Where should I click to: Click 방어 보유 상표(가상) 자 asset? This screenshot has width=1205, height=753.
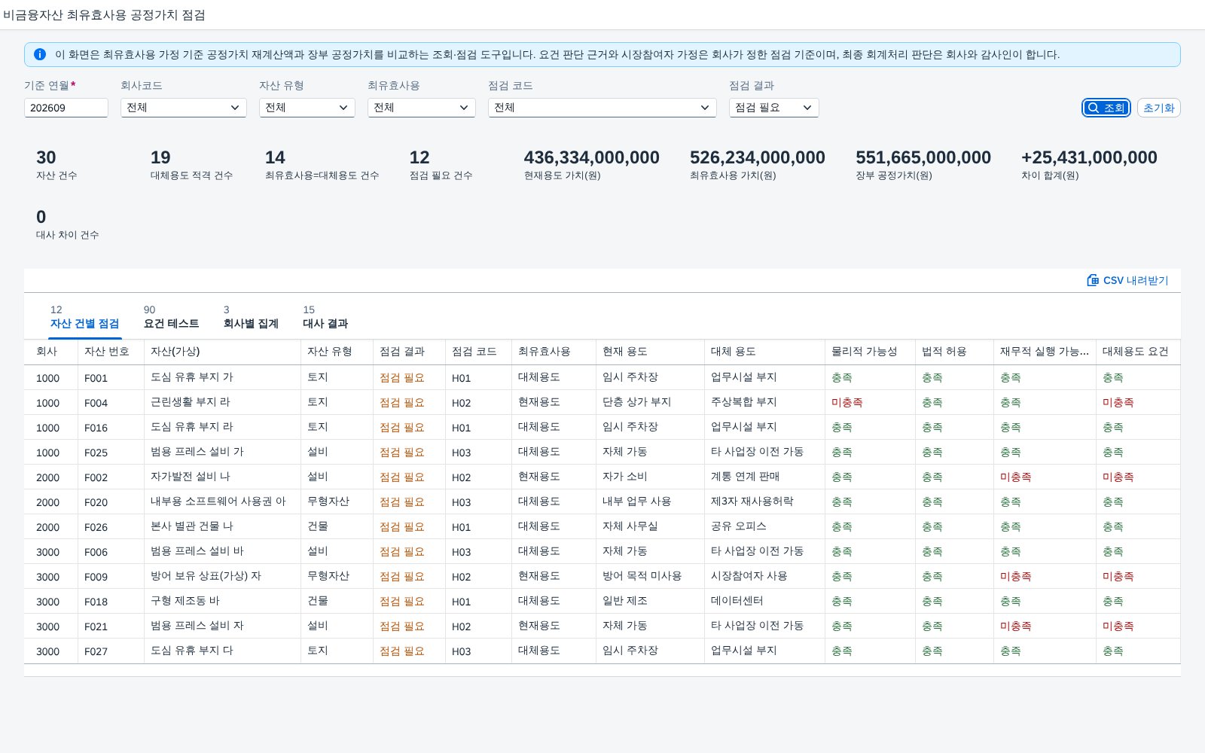coord(206,576)
